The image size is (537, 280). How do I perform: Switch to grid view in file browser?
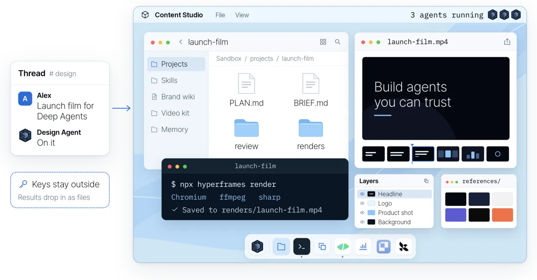pos(323,42)
